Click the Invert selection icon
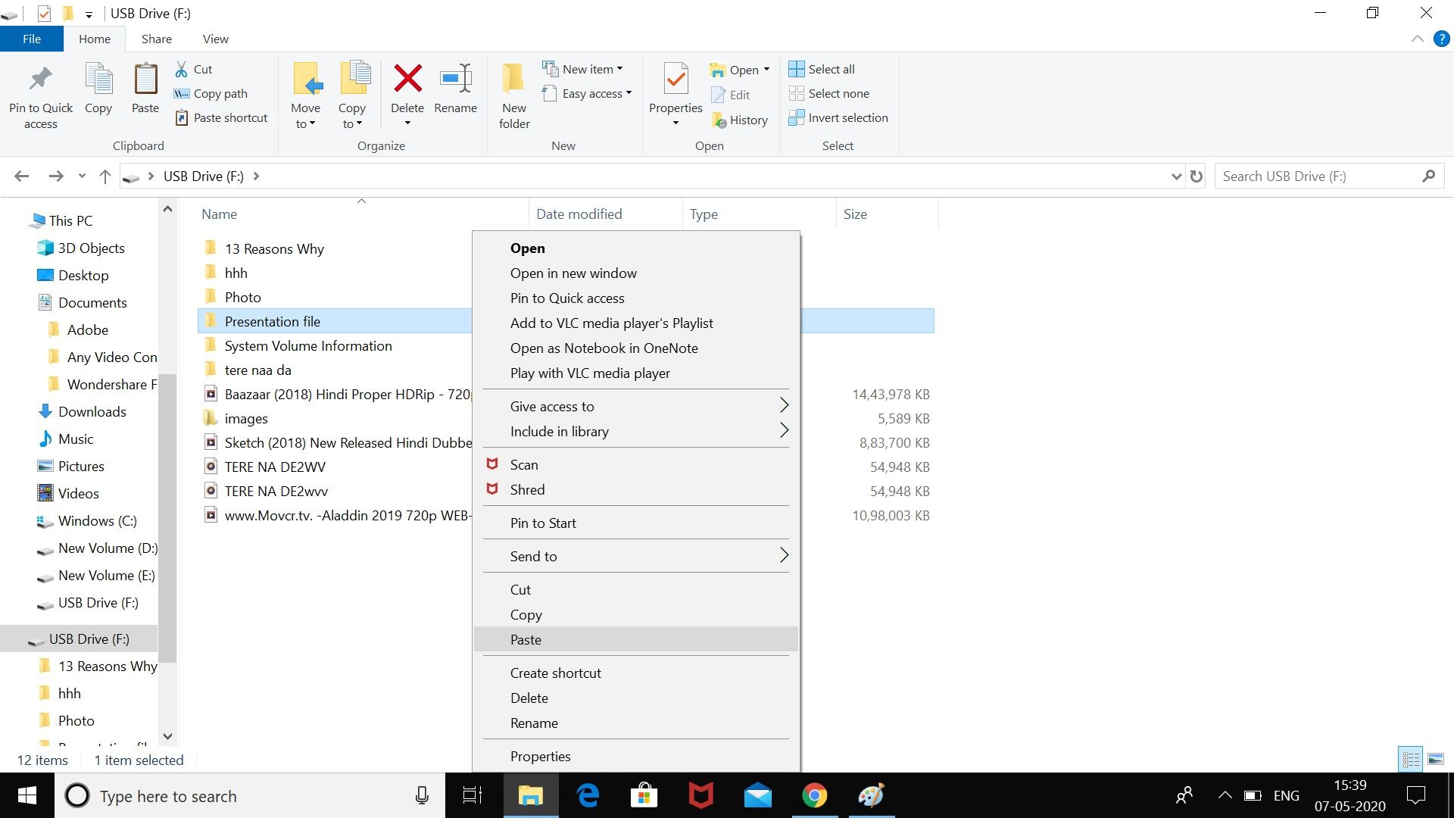 (x=796, y=118)
